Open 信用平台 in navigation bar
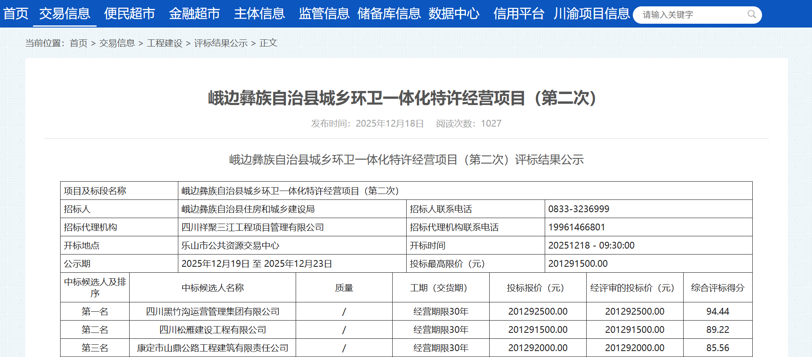The height and width of the screenshot is (357, 812). pos(518,14)
